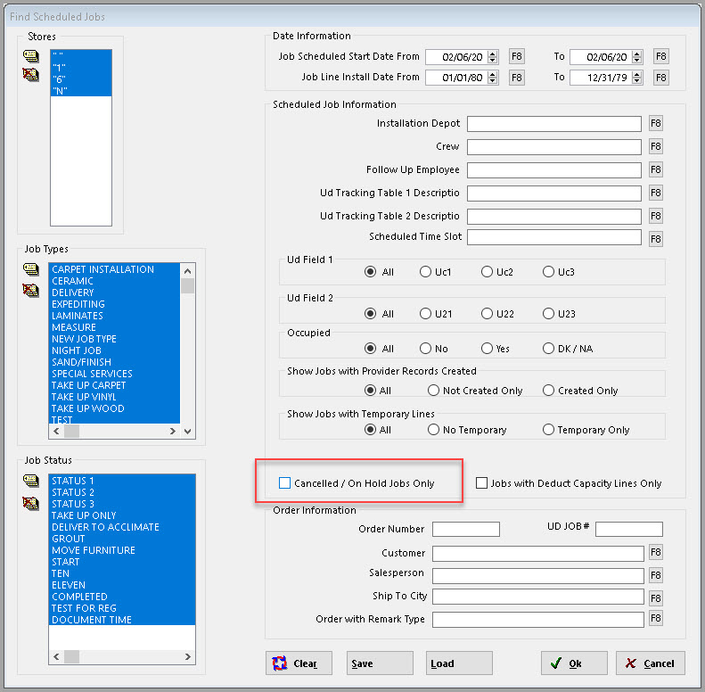Click into the Order Number field
This screenshot has height=692, width=705.
coord(466,529)
